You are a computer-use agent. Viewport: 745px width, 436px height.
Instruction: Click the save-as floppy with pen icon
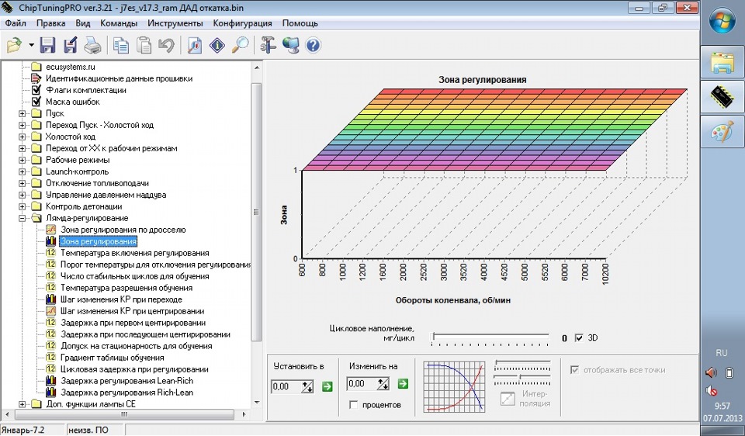71,45
